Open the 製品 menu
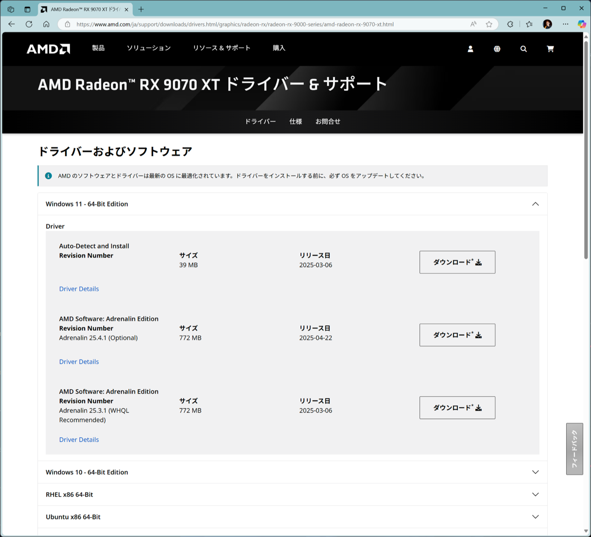The height and width of the screenshot is (537, 591). tap(98, 48)
